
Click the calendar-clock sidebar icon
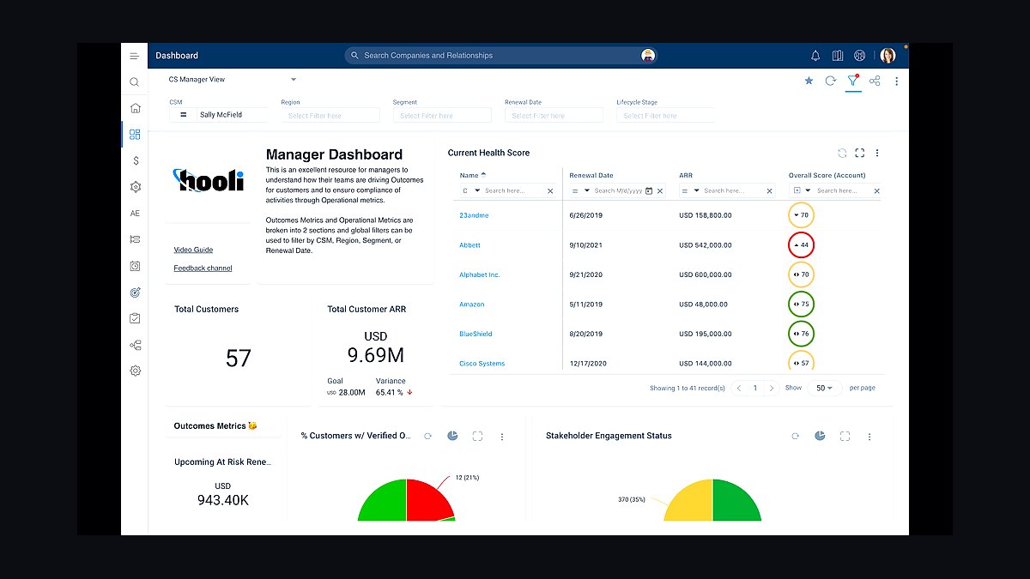click(x=135, y=267)
